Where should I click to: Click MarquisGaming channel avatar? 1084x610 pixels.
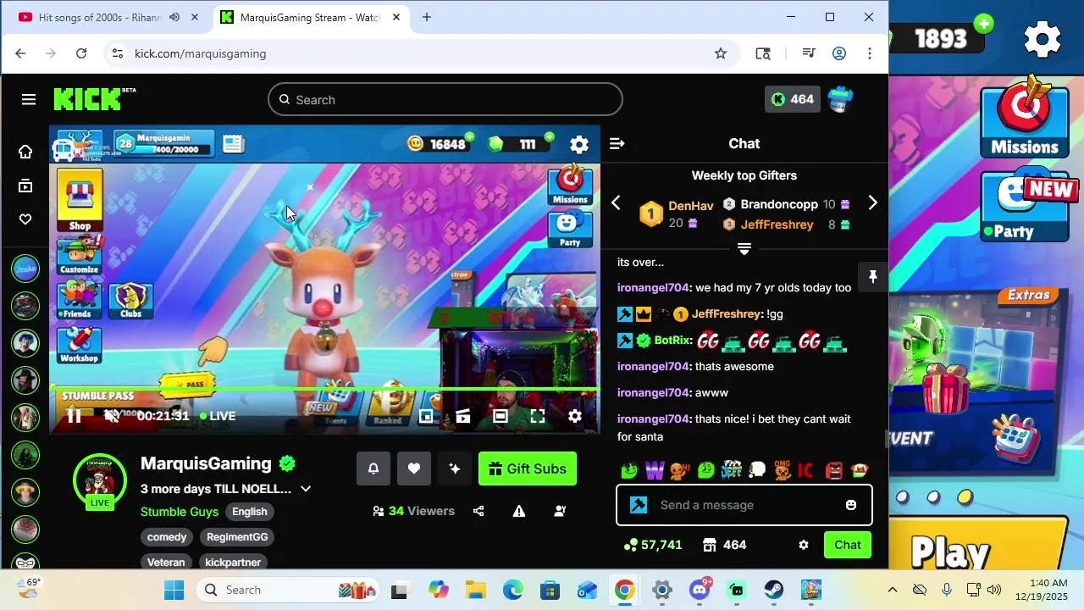pos(100,480)
